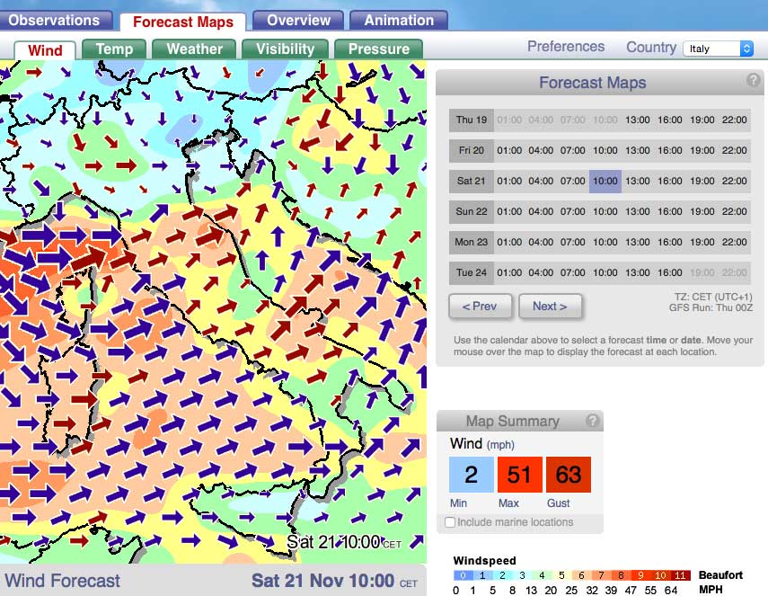768x596 pixels.
Task: Click the Map Summary help question icon
Action: tap(592, 421)
